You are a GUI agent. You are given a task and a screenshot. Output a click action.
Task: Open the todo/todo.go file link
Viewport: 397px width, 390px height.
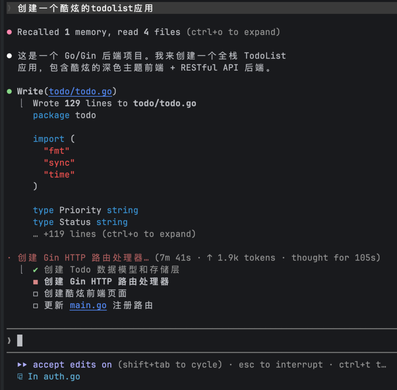click(80, 92)
